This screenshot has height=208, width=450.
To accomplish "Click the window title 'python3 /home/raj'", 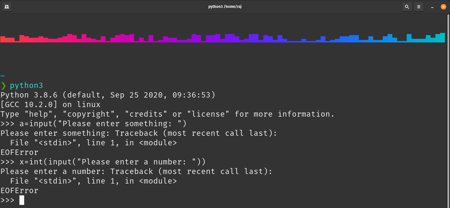I will pos(225,6).
